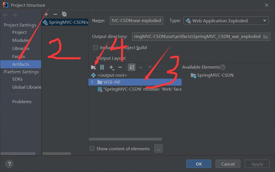
Task: Open the Global Libraries settings page
Action: [27, 87]
